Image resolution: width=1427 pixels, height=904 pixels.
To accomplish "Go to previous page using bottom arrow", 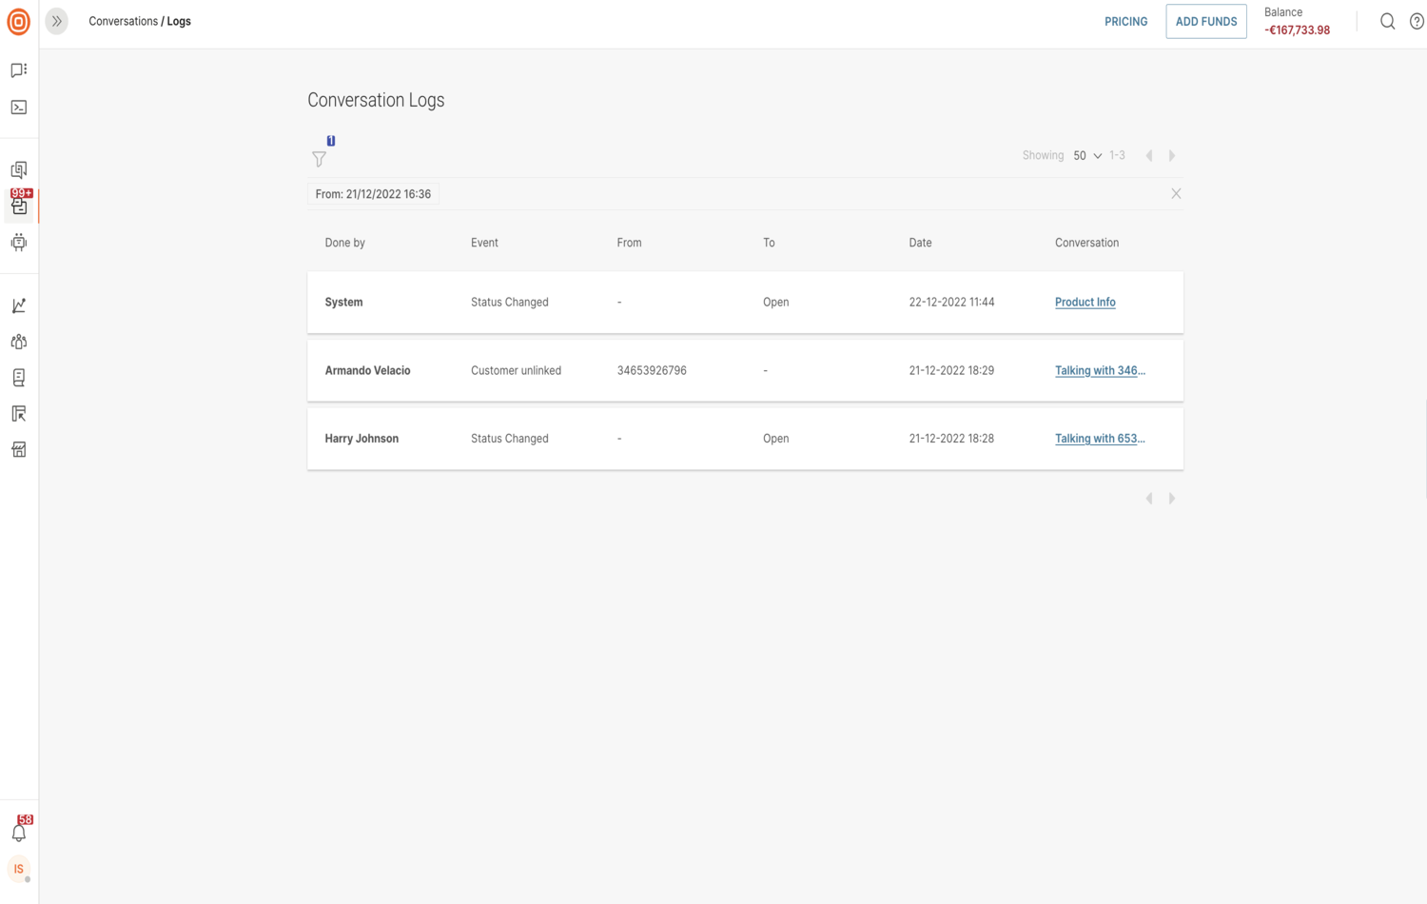I will point(1149,499).
